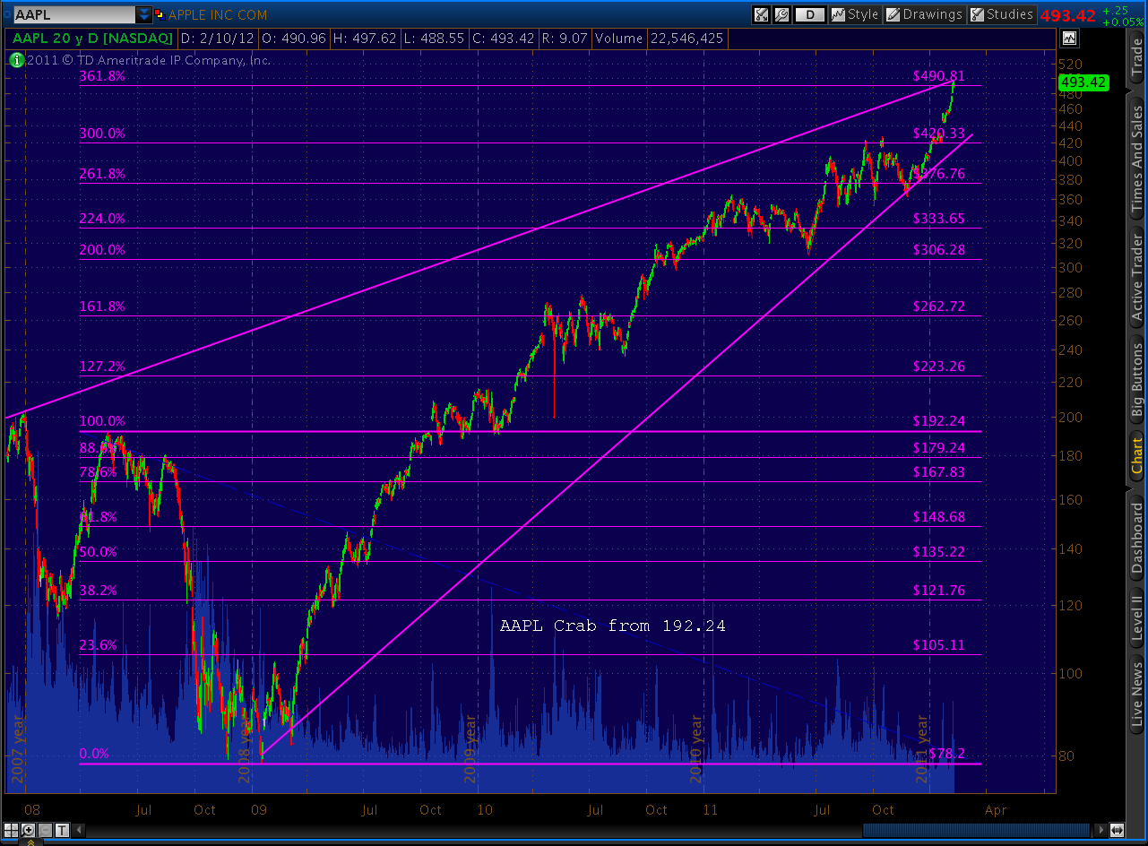The image size is (1148, 846).
Task: Click the 50.0% Fibonacci level label
Action: pyautogui.click(x=99, y=552)
